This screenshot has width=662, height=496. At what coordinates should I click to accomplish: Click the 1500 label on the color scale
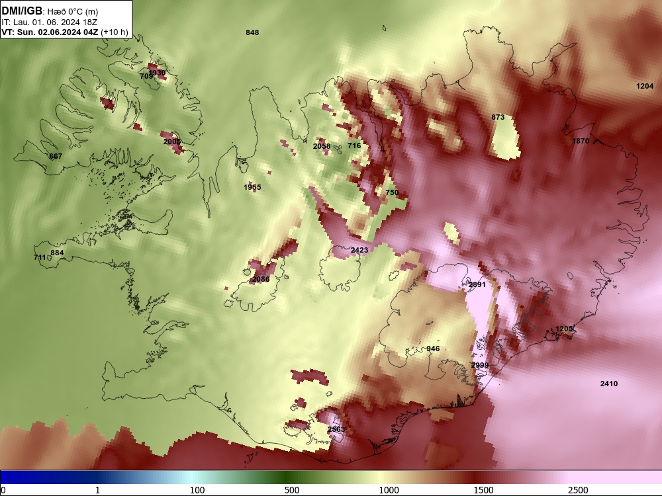tap(483, 490)
